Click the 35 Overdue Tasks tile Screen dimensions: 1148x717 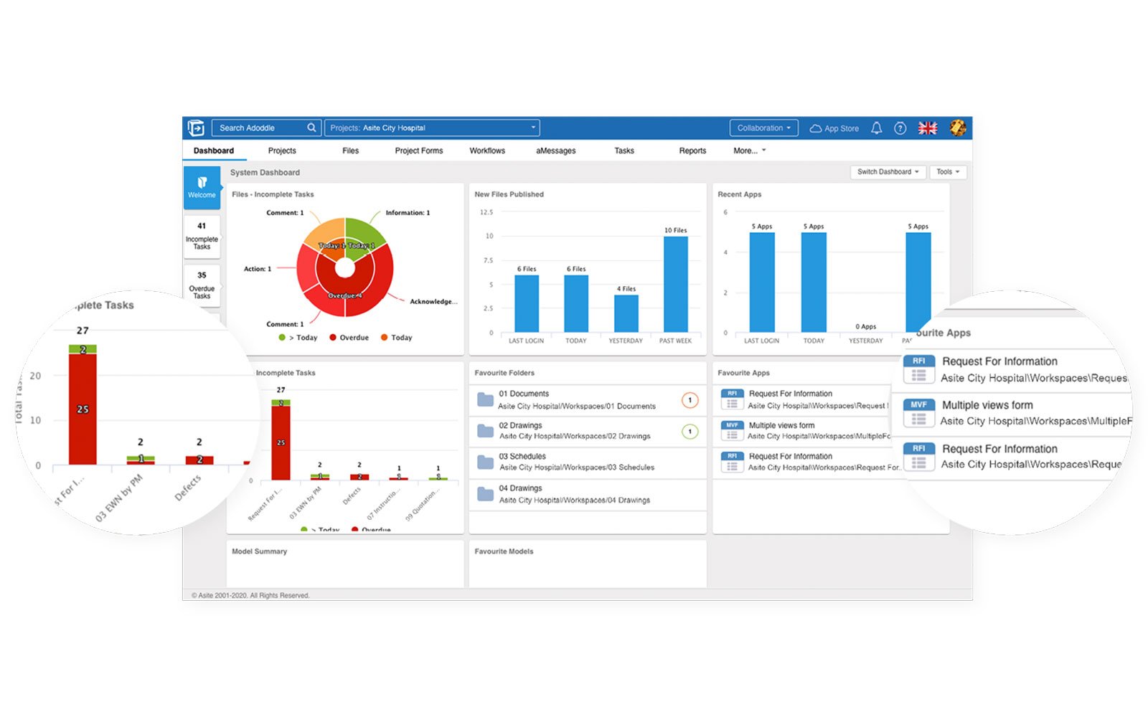tap(202, 285)
